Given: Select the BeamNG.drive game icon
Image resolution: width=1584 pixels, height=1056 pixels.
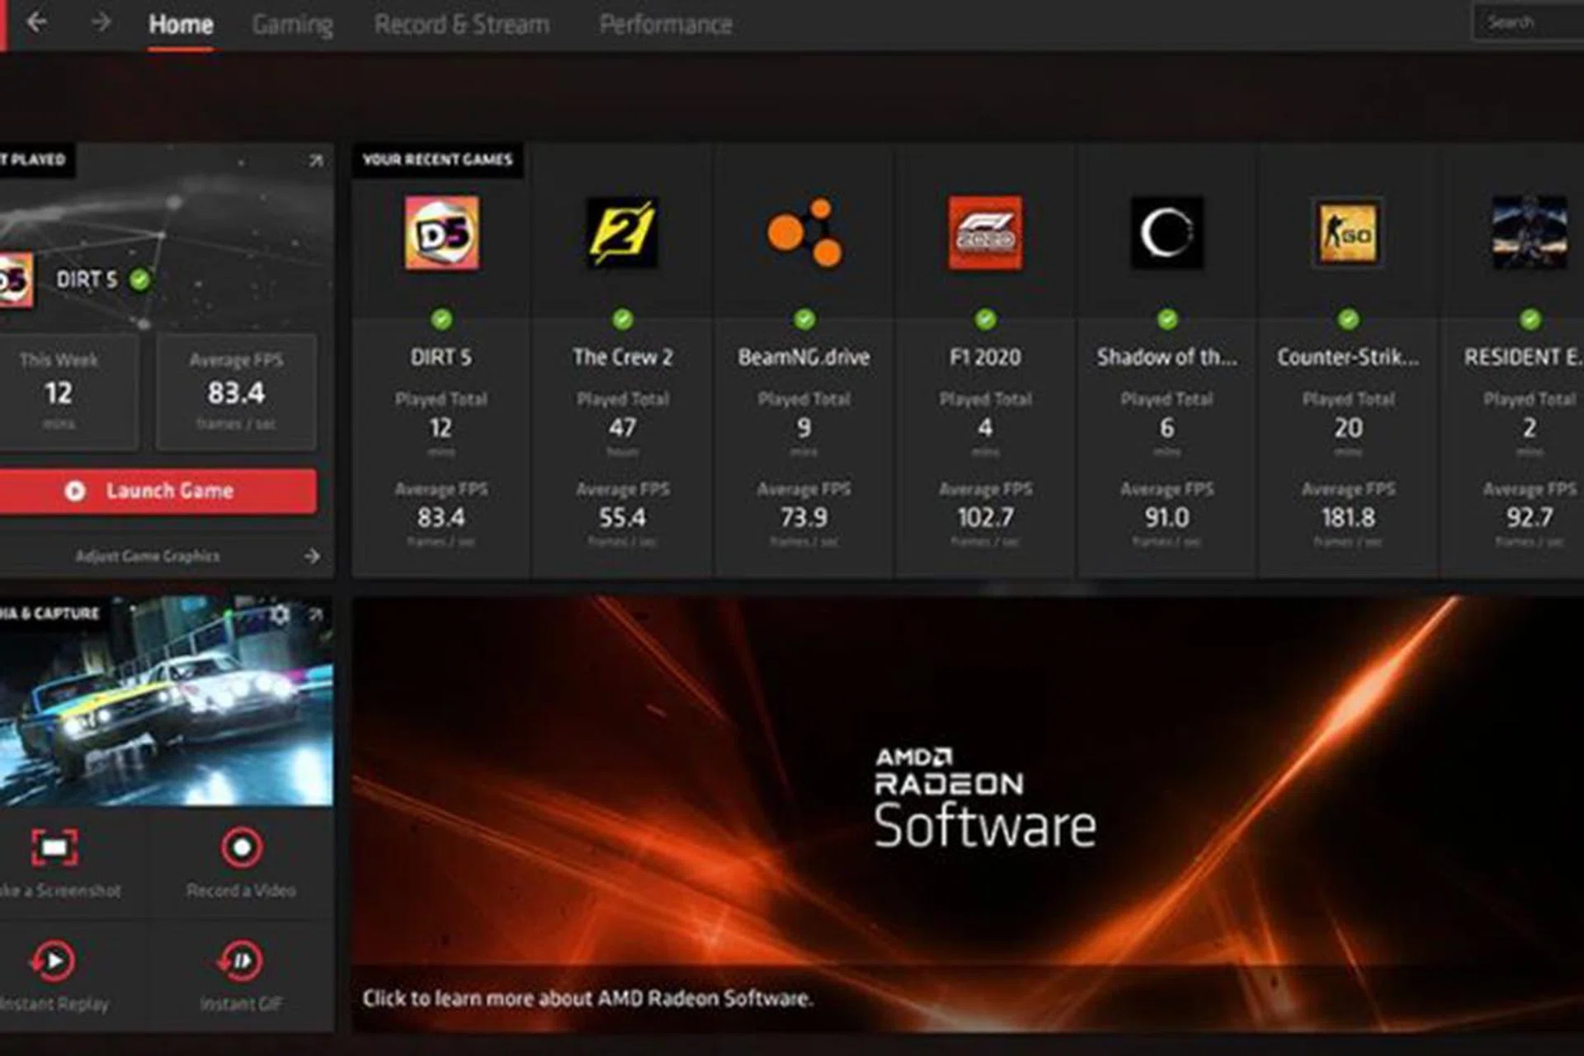Looking at the screenshot, I should (804, 233).
